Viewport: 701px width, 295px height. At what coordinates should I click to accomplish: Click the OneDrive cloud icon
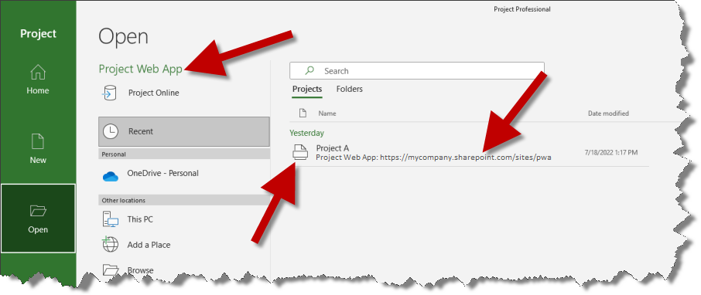tap(111, 176)
